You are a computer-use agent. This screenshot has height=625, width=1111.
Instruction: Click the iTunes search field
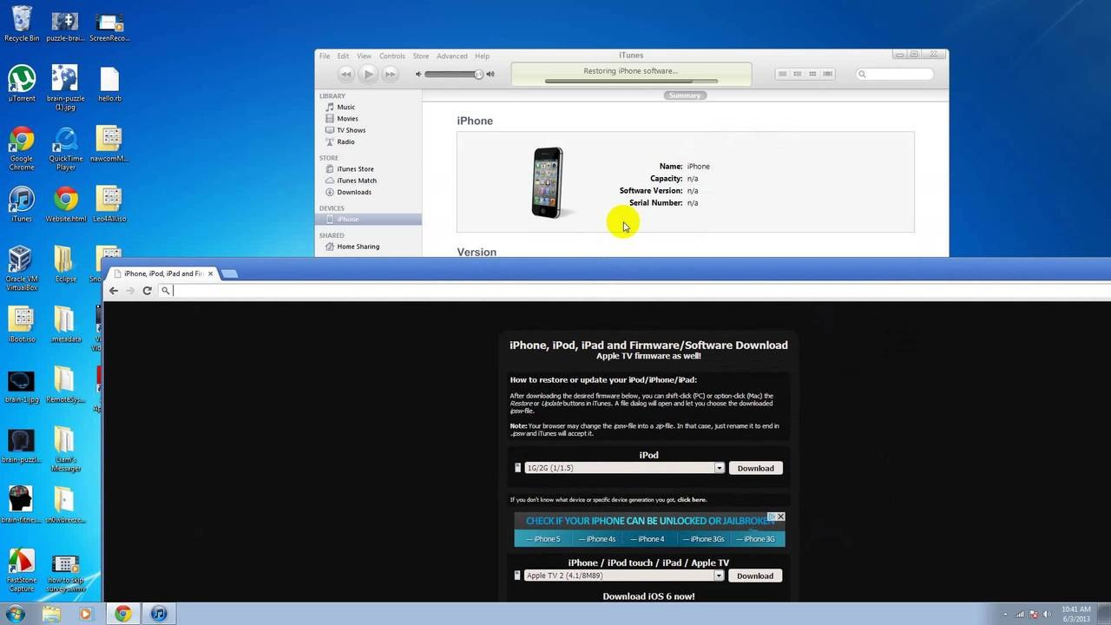[x=894, y=75]
